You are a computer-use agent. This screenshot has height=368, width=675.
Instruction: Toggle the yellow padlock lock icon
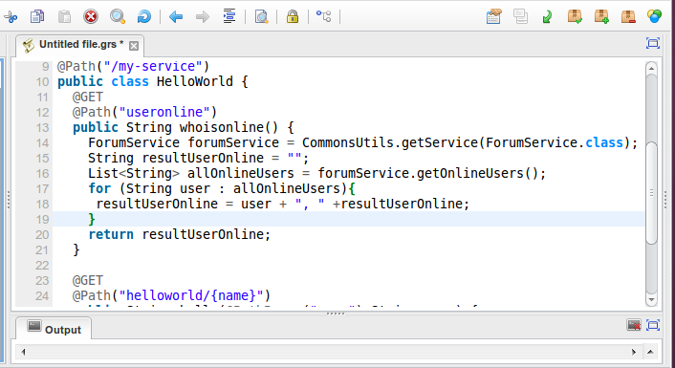pyautogui.click(x=293, y=17)
